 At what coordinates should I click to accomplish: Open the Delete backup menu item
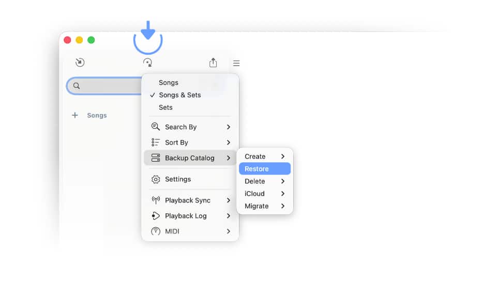265,181
